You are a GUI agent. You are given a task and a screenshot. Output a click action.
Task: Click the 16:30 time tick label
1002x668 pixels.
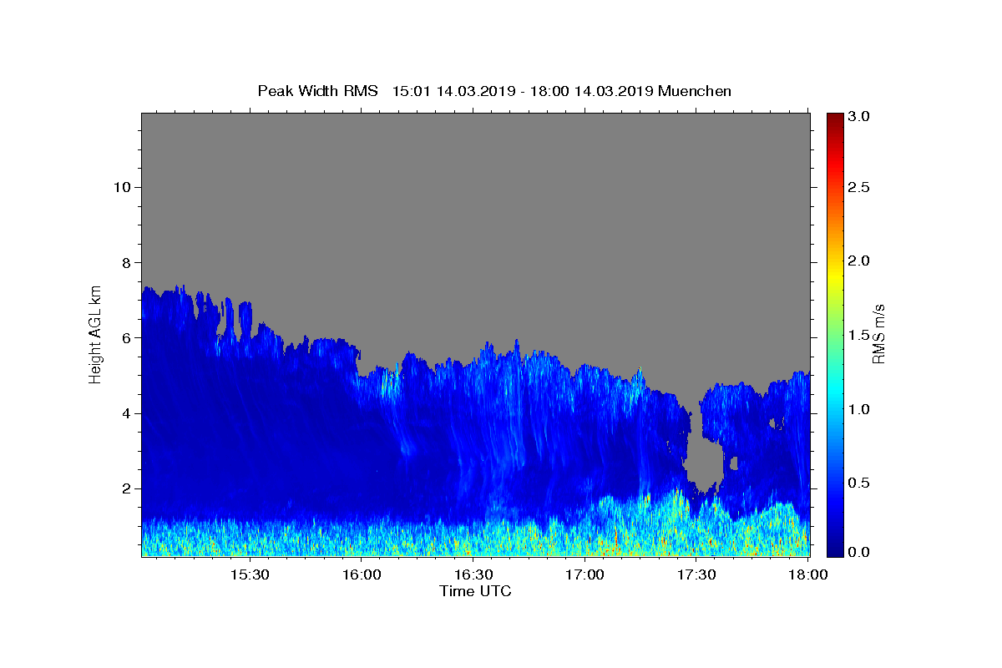point(473,575)
